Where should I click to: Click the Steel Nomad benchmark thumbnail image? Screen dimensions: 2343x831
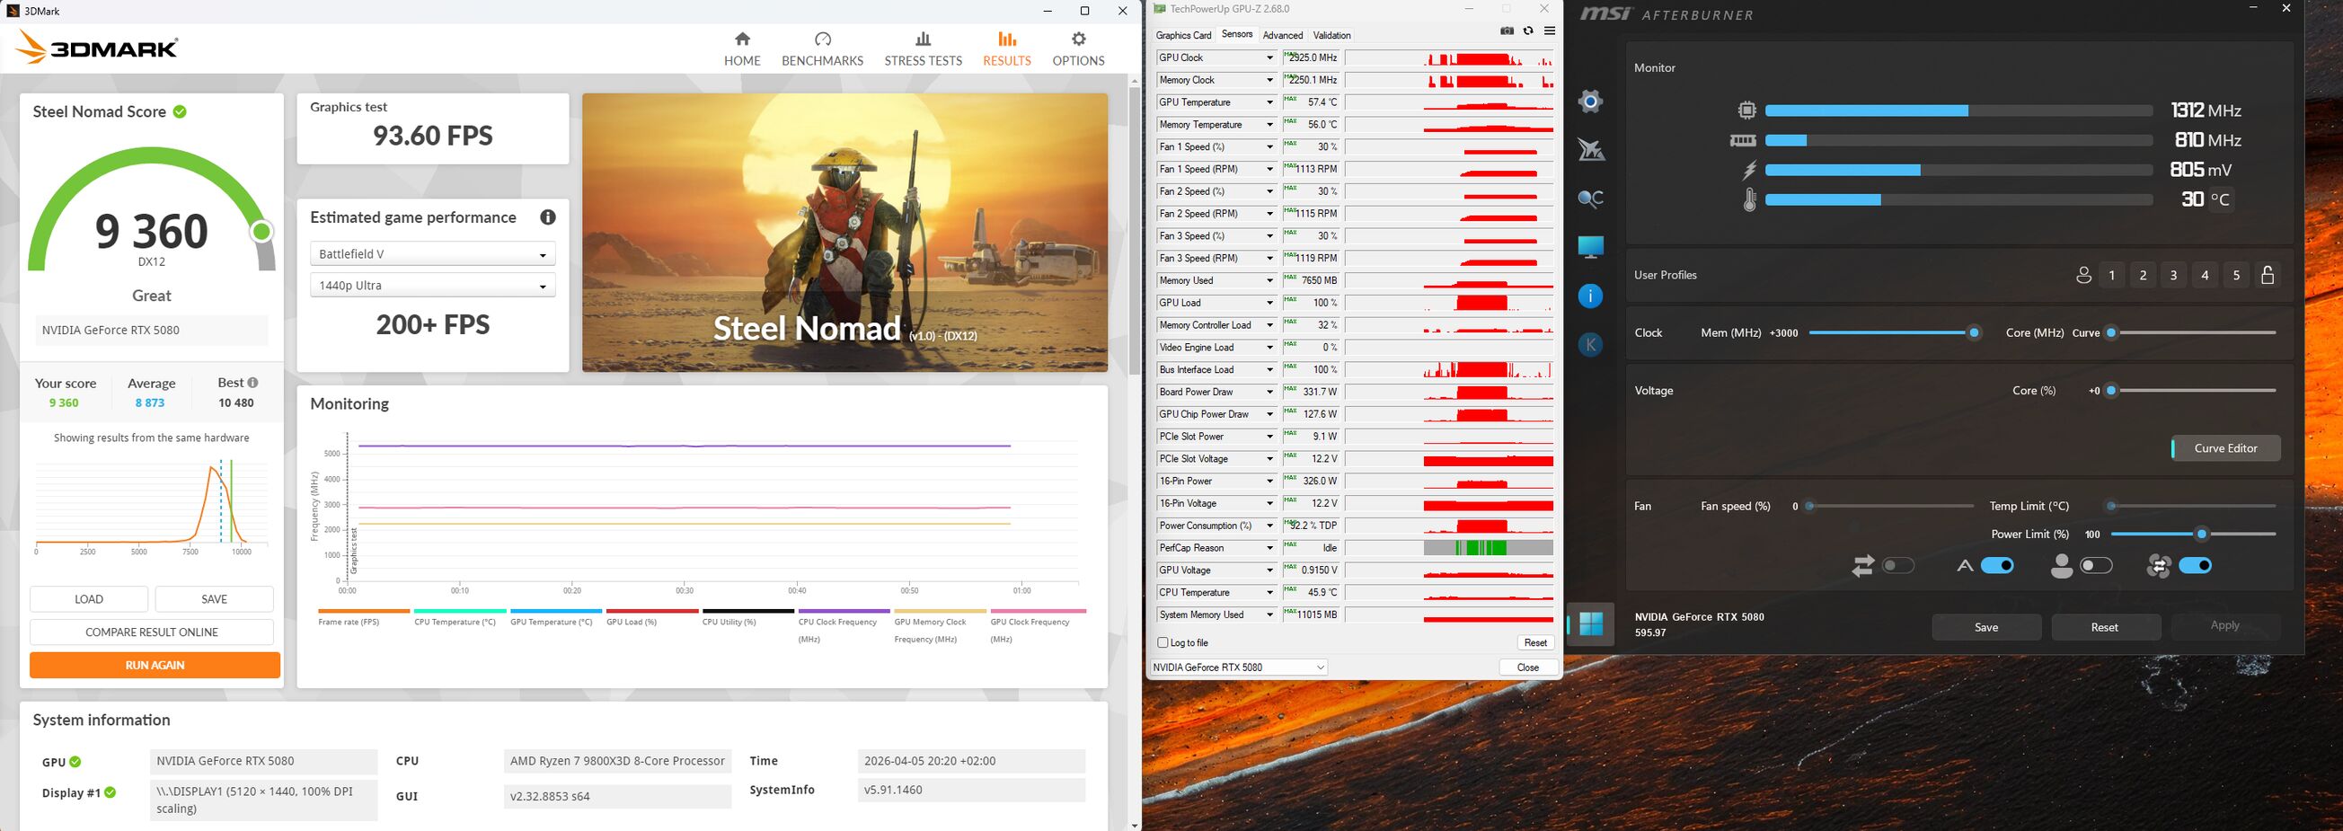click(845, 233)
